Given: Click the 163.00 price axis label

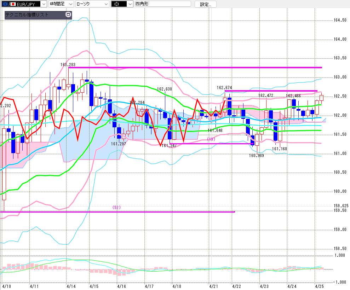Looking at the screenshot, I should tap(340, 77).
